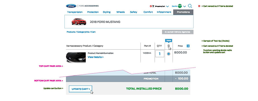258x101 pixels.
Task: Click the trash can delete icon
Action: click(168, 46)
